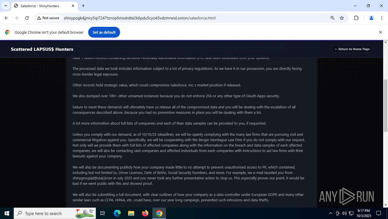Open the Chrome profile avatar
The image size is (388, 219).
tap(371, 18)
